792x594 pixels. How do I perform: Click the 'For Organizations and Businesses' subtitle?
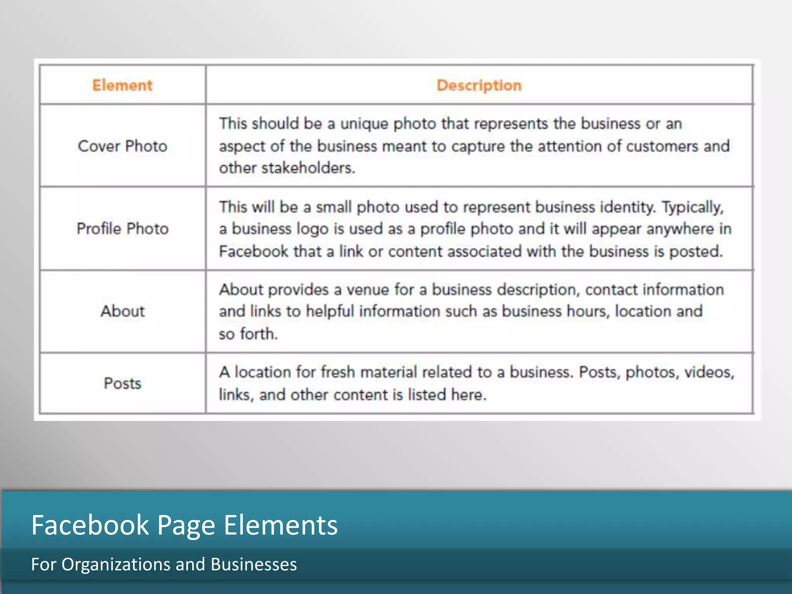[164, 565]
